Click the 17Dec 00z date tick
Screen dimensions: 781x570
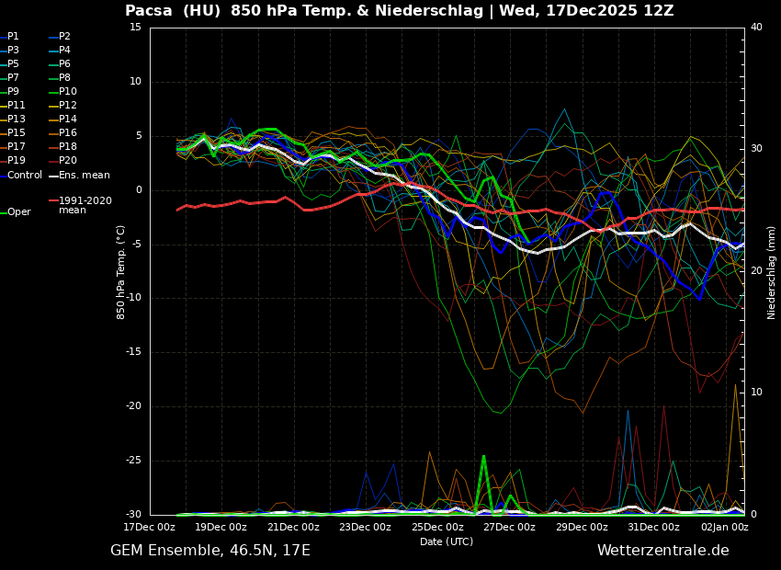(x=150, y=528)
